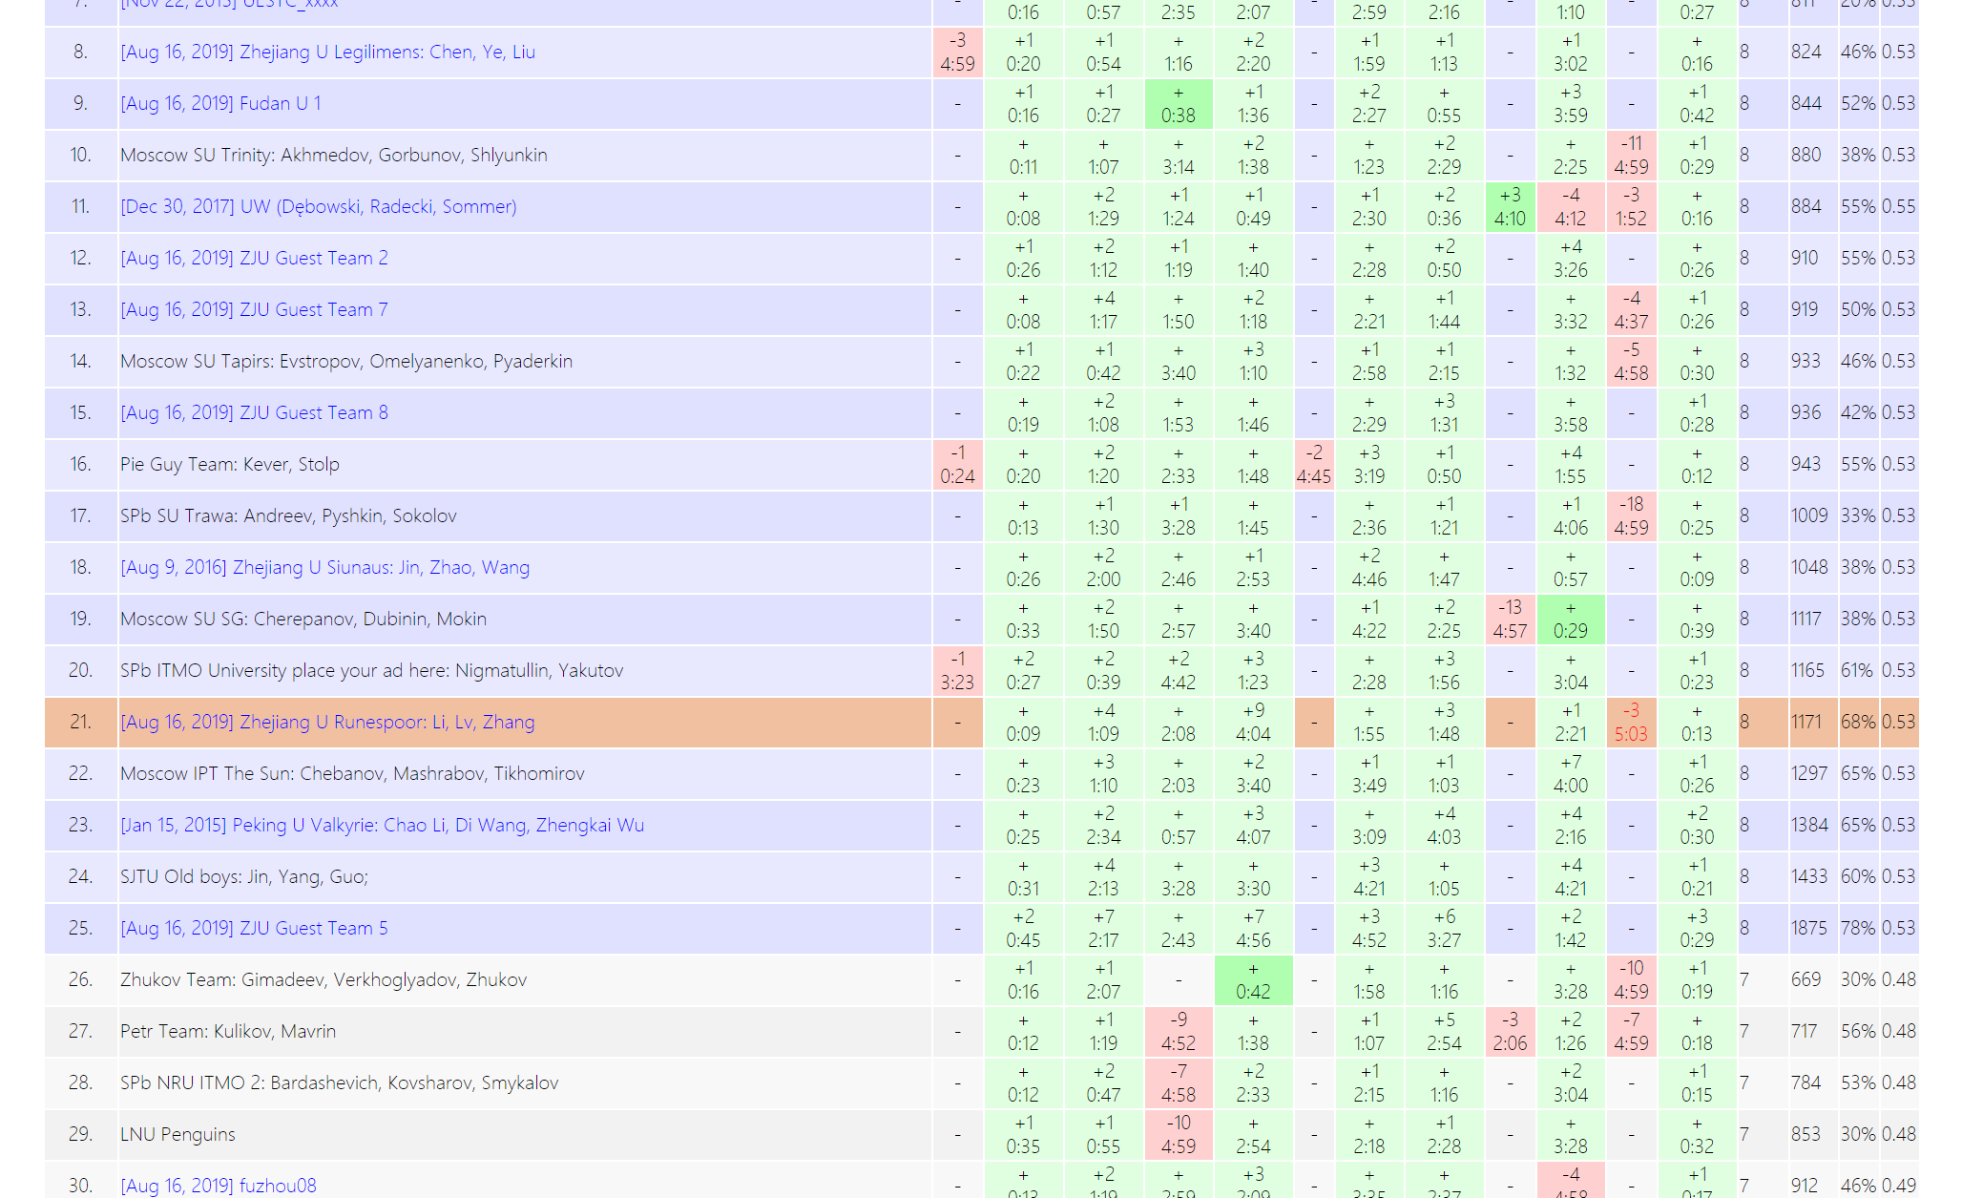Click Runespoor's red -3 5:03 cell
Image resolution: width=1962 pixels, height=1198 pixels.
1631,723
